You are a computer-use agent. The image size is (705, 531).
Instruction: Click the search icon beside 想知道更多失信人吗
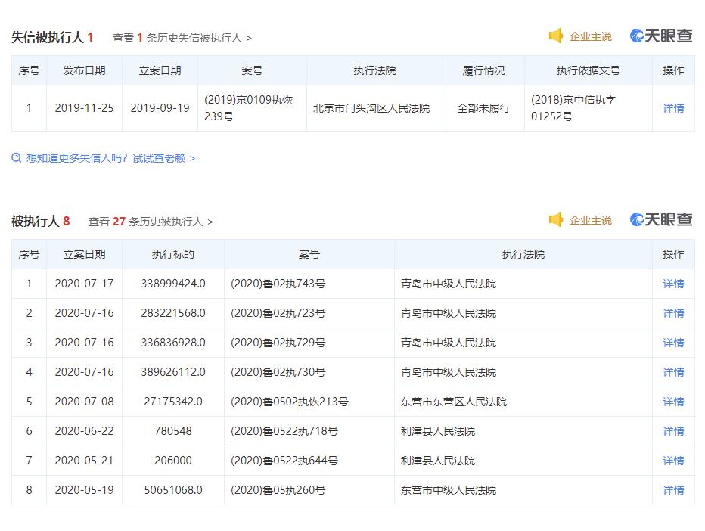(x=17, y=158)
